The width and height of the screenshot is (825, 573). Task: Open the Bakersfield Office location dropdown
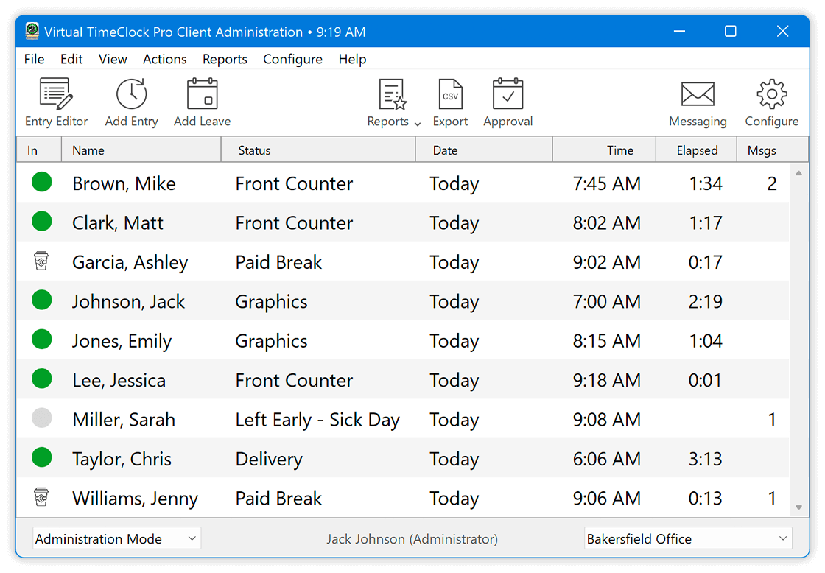coord(688,539)
